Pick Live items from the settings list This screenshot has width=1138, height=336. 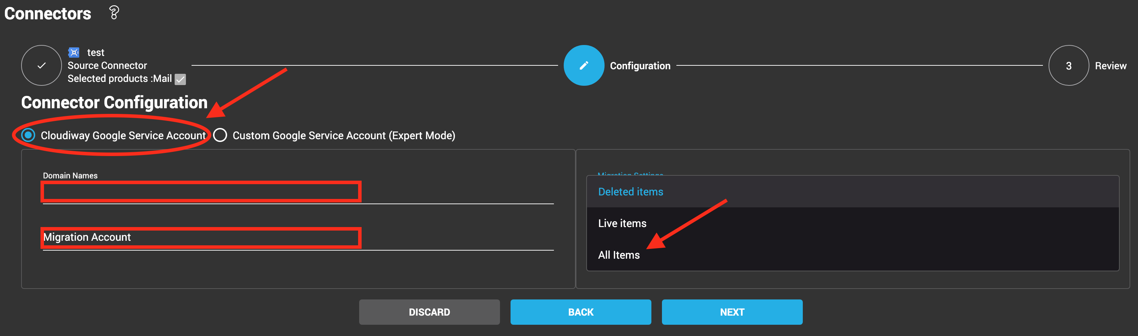coord(621,223)
